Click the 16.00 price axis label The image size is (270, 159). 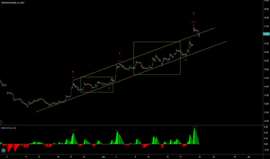(266, 52)
